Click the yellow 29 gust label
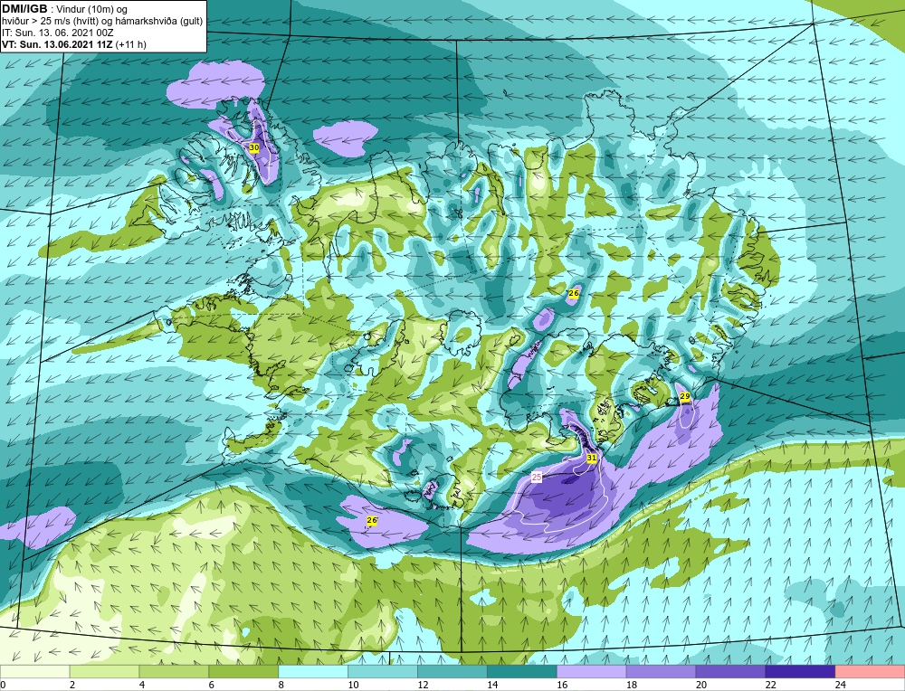This screenshot has width=905, height=691. click(x=684, y=396)
